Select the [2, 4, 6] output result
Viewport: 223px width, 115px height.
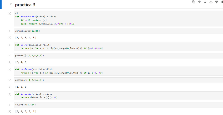pos(21,62)
